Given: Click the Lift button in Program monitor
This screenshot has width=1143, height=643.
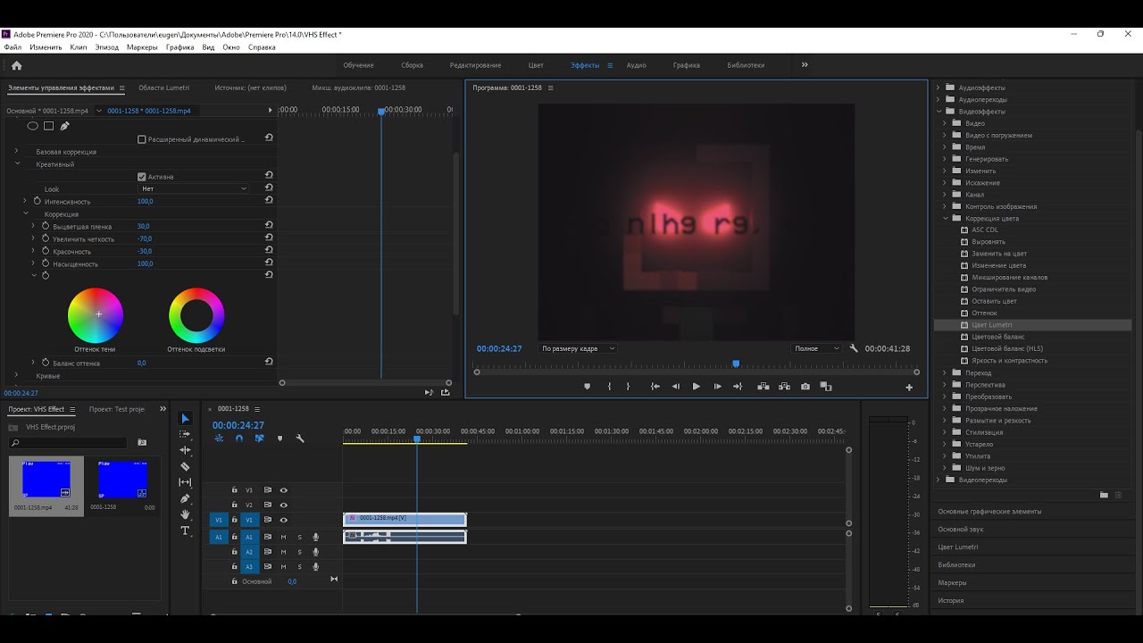Looking at the screenshot, I should point(763,387).
